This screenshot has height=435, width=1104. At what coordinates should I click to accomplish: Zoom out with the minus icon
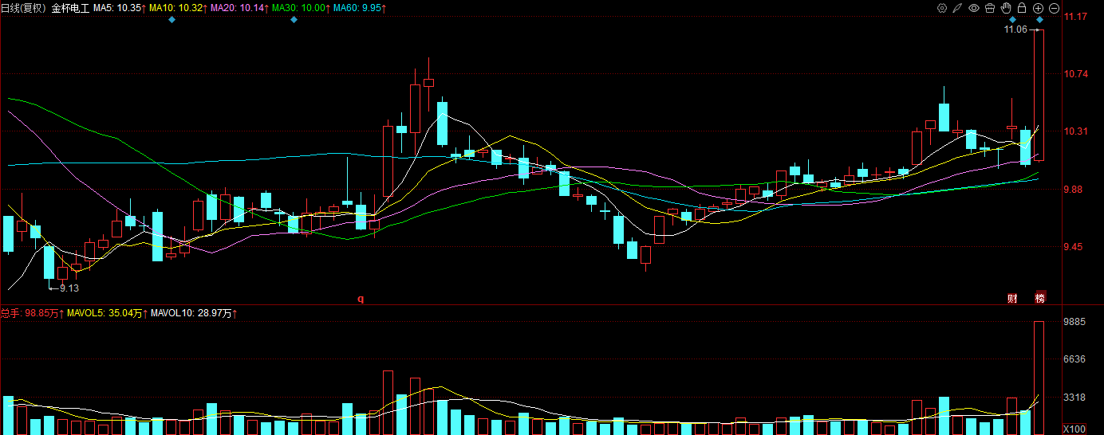(x=1054, y=8)
